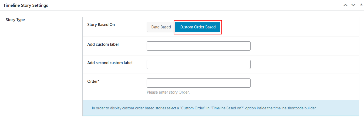Click the Add second custom label text
The width and height of the screenshot is (364, 122).
pyautogui.click(x=110, y=63)
